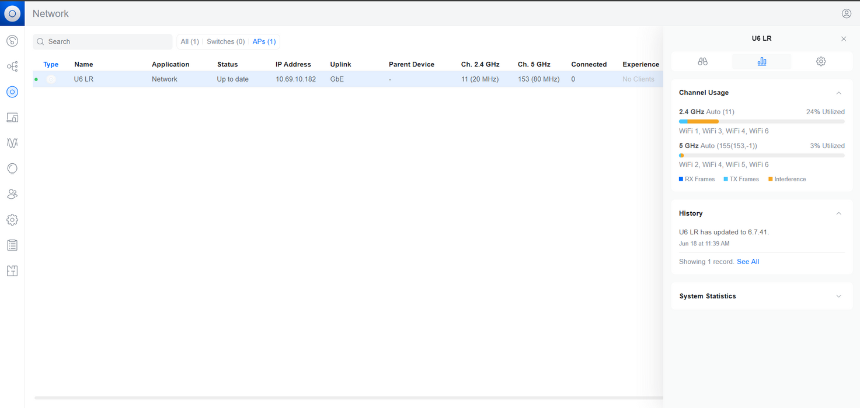The width and height of the screenshot is (860, 408).
Task: Click the Network application cell in row
Action: coord(164,79)
